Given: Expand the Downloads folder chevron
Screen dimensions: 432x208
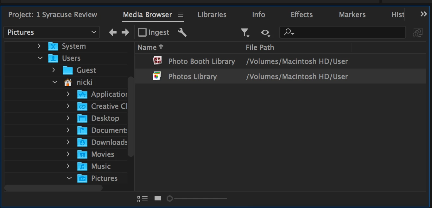Looking at the screenshot, I should 68,142.
